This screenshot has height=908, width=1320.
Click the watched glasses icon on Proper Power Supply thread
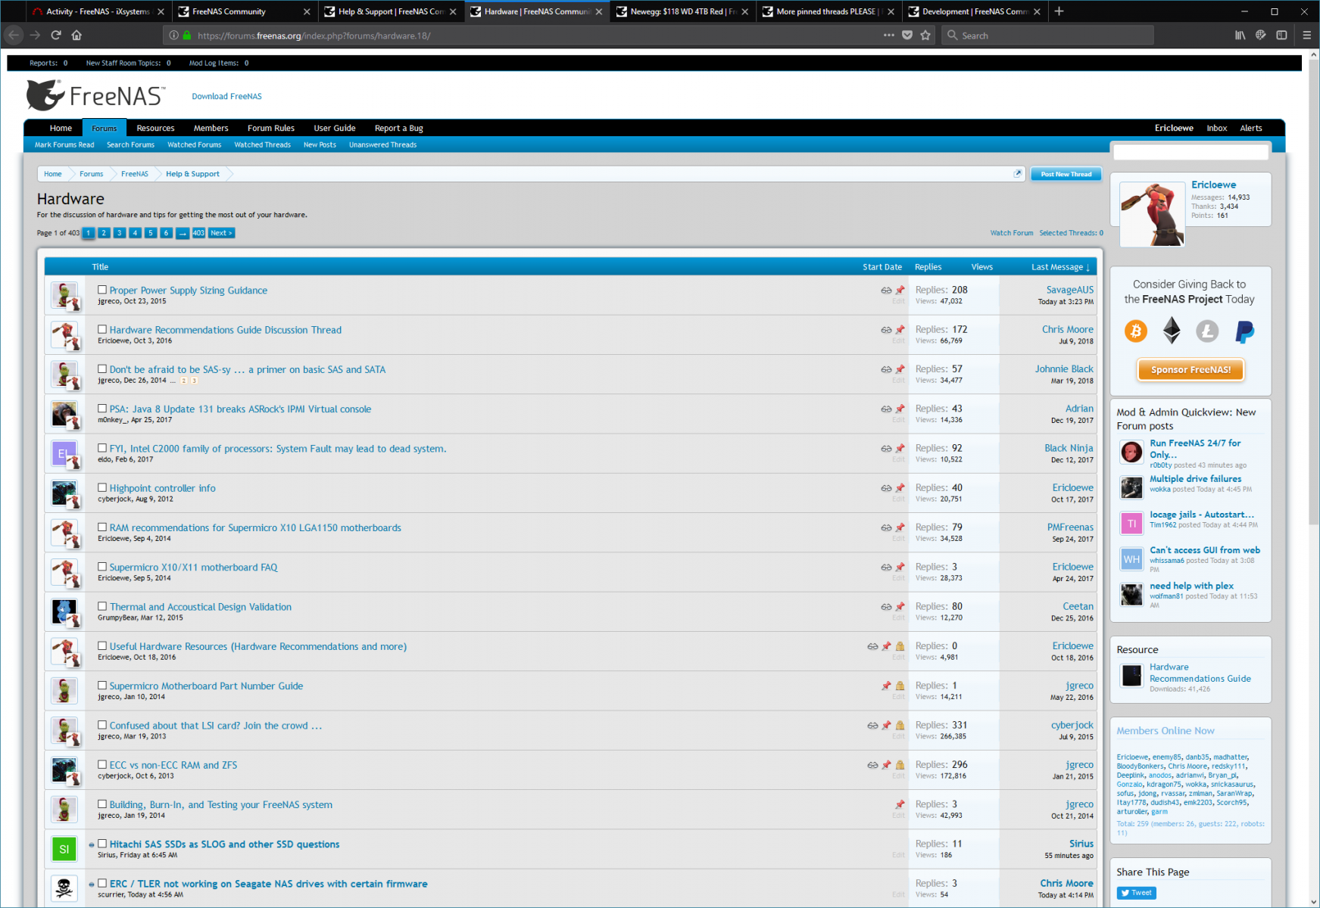coord(886,291)
